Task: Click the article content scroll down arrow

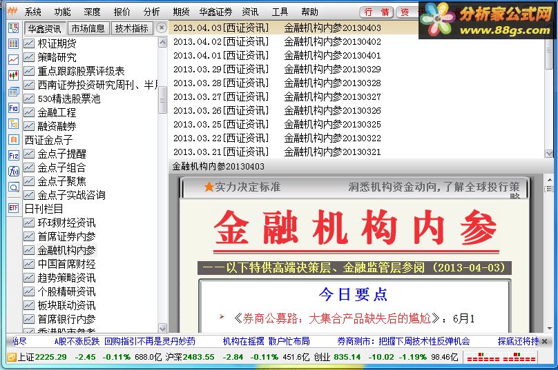Action: coord(550,329)
